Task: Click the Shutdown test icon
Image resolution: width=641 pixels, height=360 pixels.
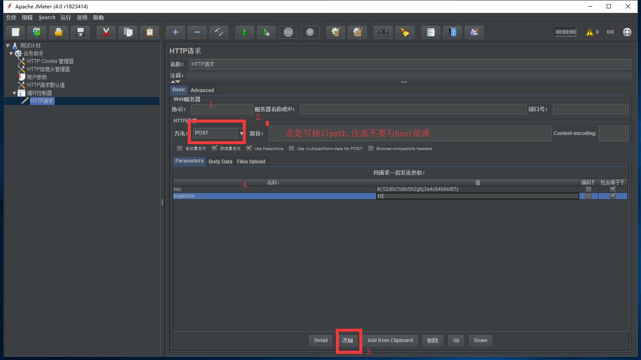Action: [310, 32]
